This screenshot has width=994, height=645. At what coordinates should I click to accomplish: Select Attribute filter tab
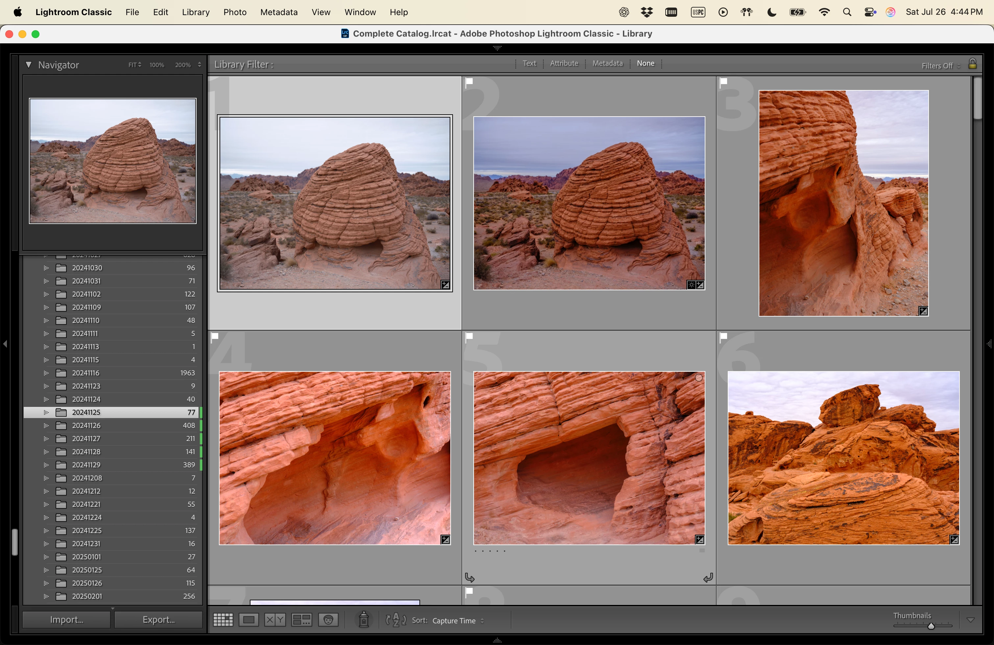(x=564, y=63)
